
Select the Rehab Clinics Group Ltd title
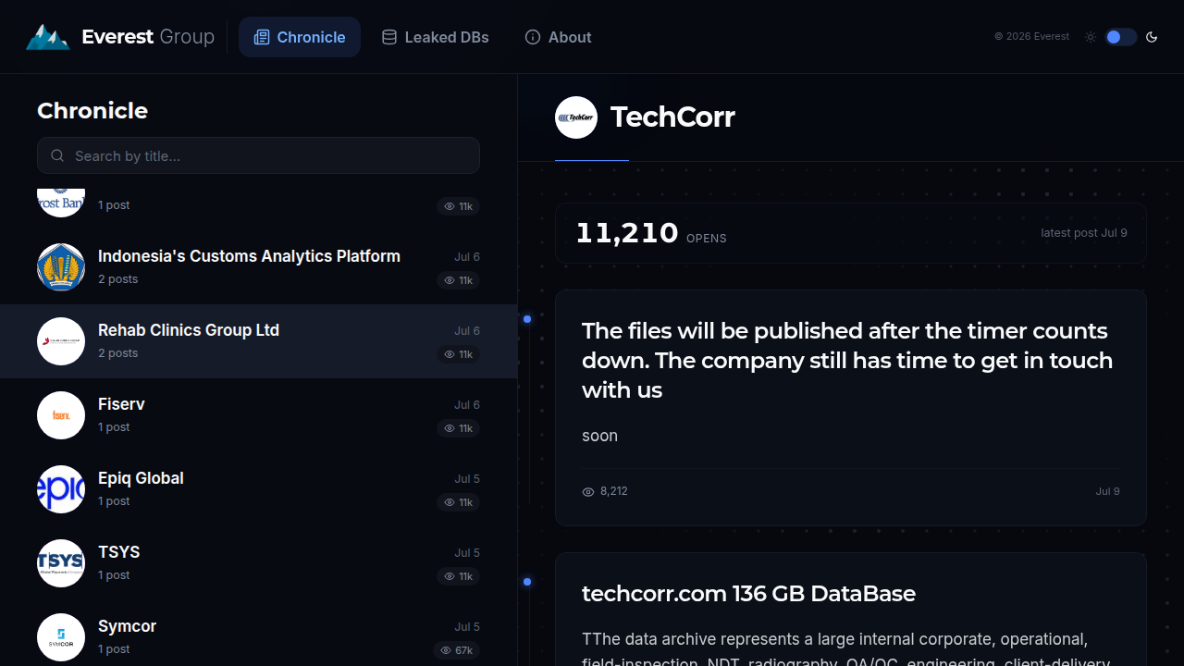189,330
